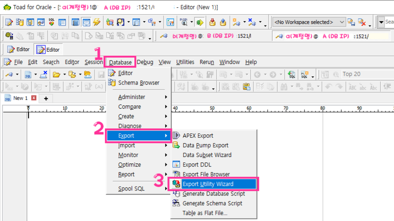Expand the Optimize submenu
394x221 pixels.
(x=138, y=165)
